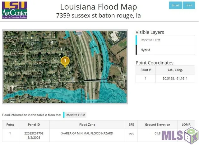Click the yellow point 1 map marker
This screenshot has width=199, height=145.
tap(65, 61)
